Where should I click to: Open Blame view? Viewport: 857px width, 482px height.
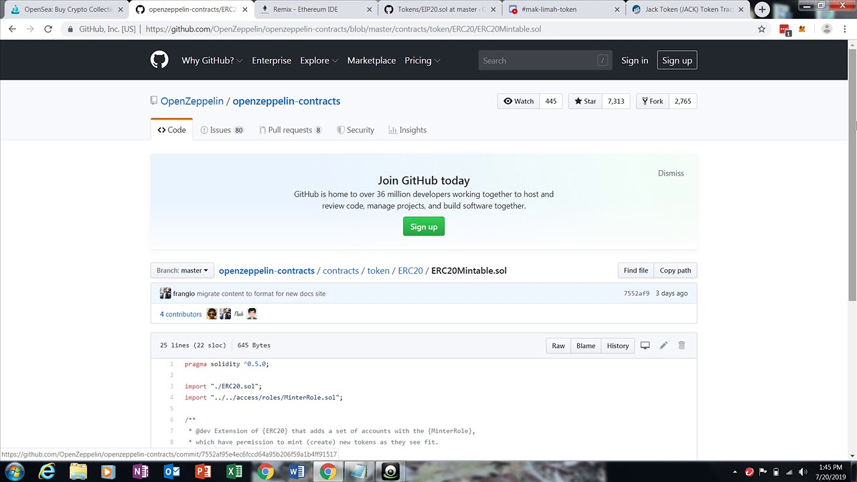pyautogui.click(x=586, y=345)
